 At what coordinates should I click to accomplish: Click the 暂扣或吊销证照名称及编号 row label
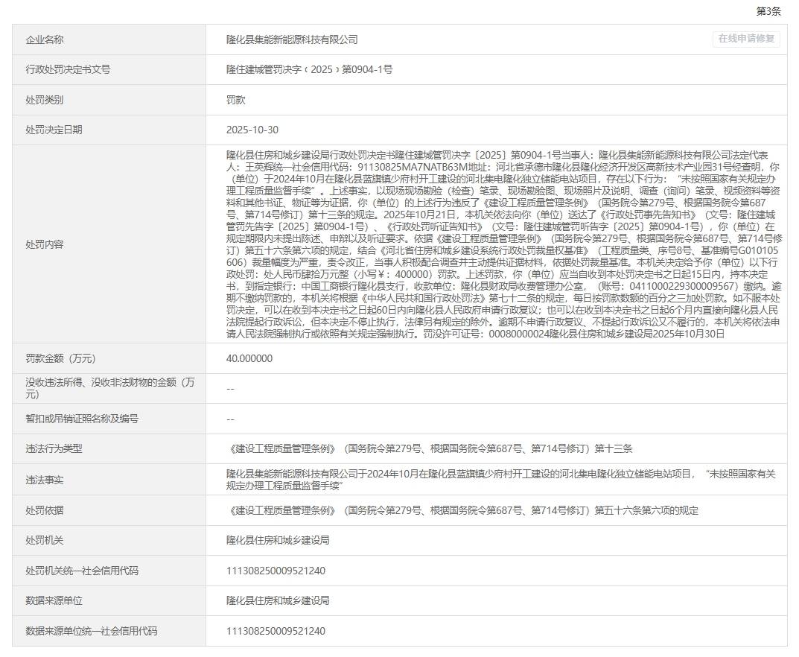click(x=82, y=419)
